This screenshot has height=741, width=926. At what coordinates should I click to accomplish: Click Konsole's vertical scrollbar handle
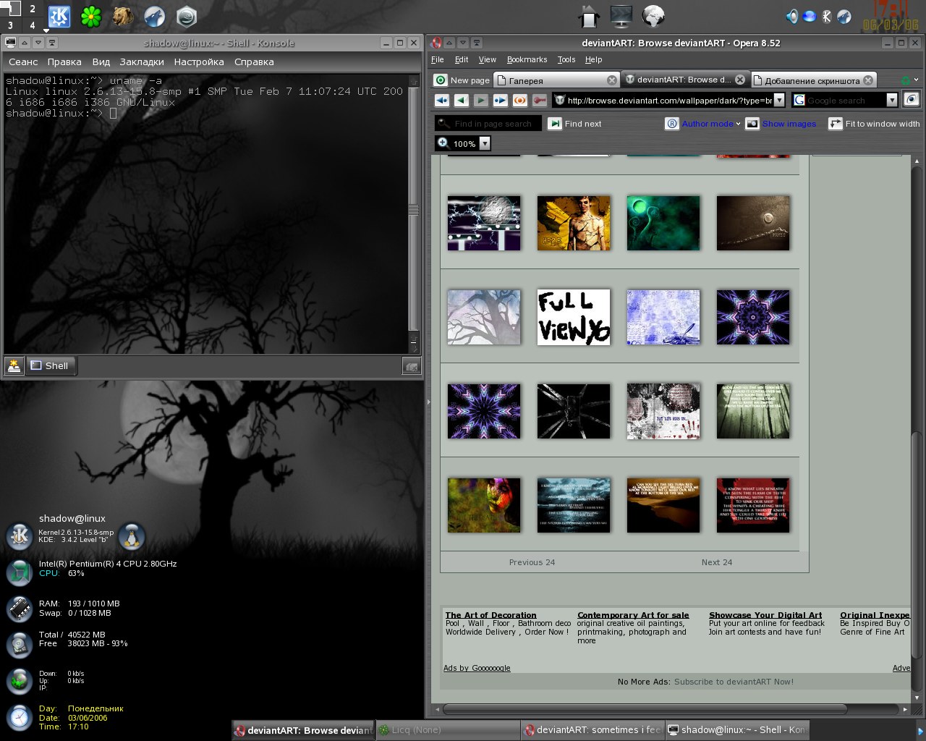tap(413, 210)
